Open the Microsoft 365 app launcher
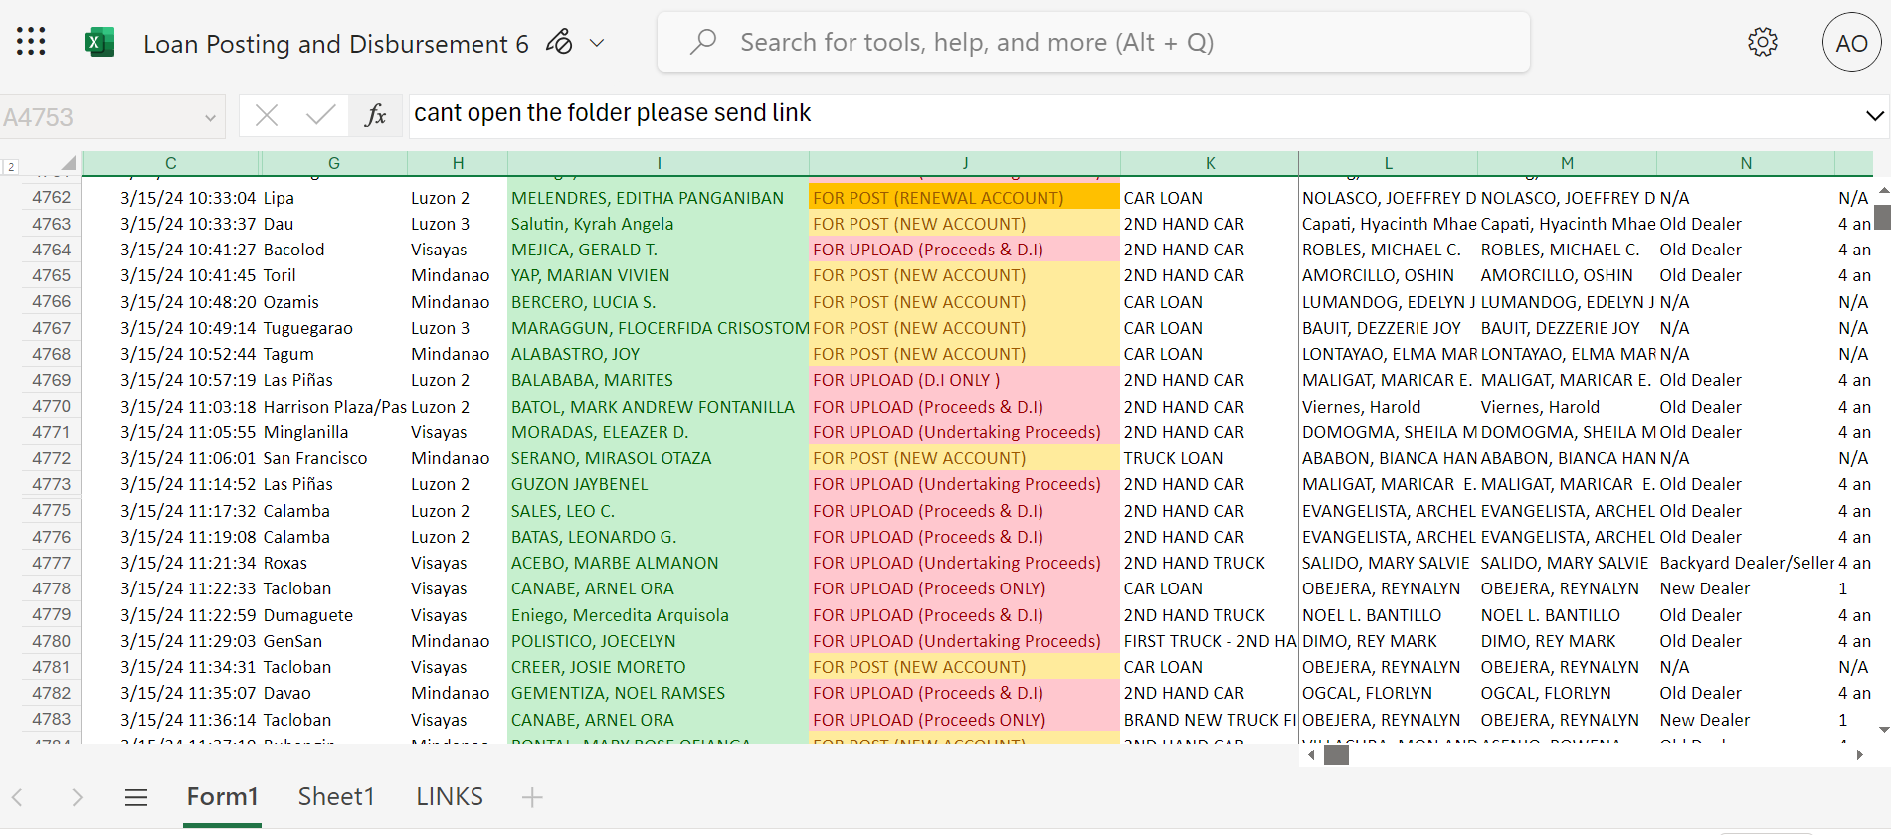Viewport: 1891px width, 835px height. [31, 42]
